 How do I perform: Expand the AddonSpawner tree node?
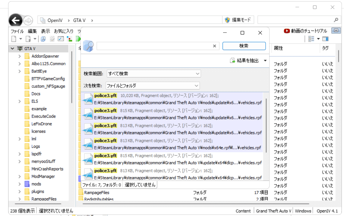click(20, 56)
